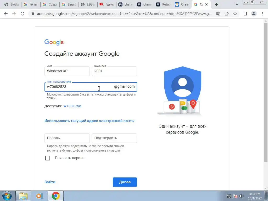This screenshot has width=268, height=201.
Task: Go back to the previous page
Action: coord(6,14)
